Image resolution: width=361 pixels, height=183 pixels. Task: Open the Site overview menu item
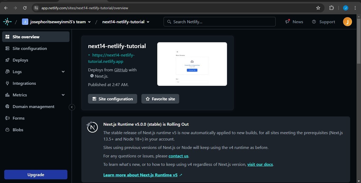click(36, 37)
